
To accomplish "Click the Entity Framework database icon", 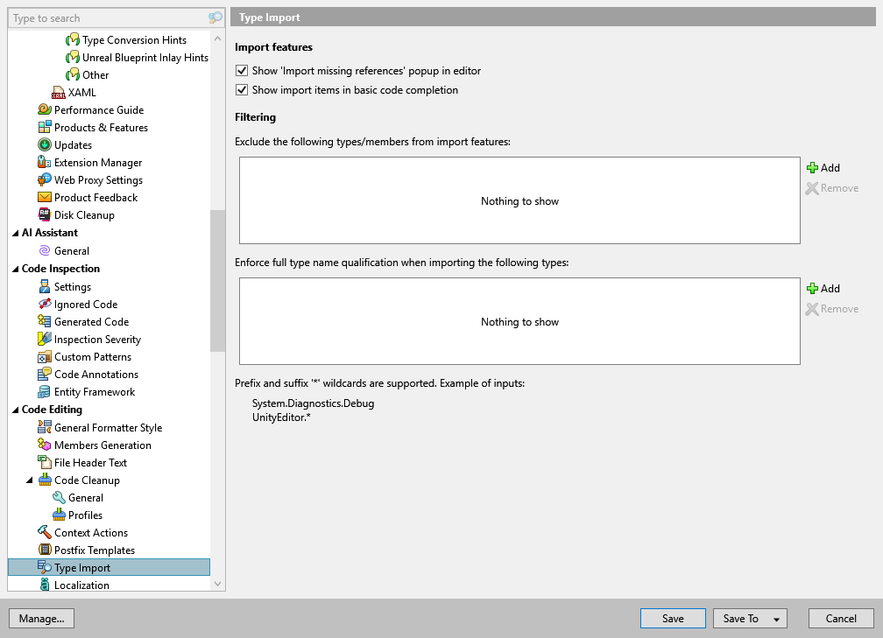I will [45, 391].
